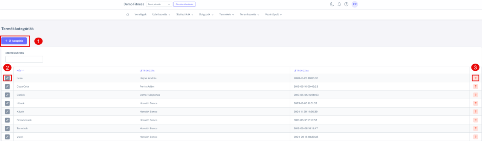Select the Coca Cola name cell
Viewport: 482px width, 141px height.
(x=75, y=86)
